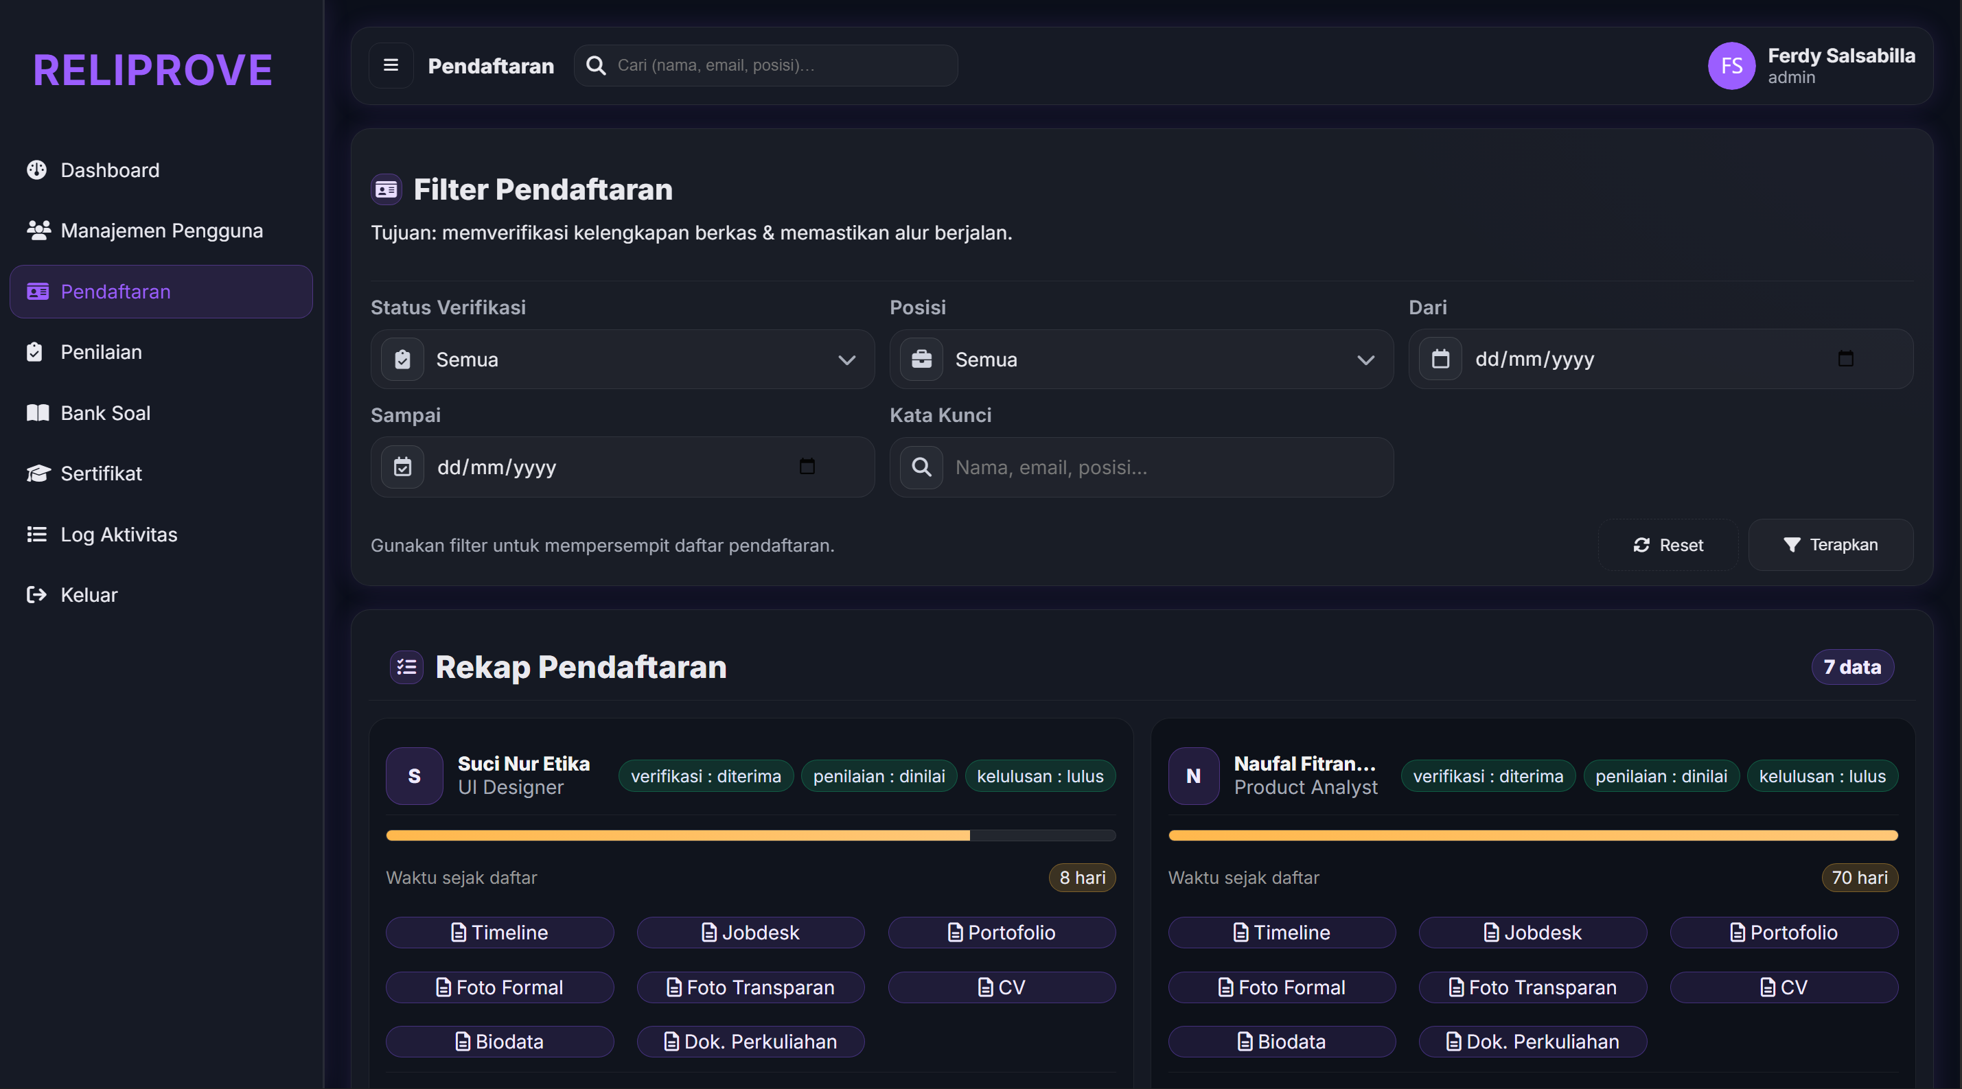The height and width of the screenshot is (1089, 1962).
Task: Click the Reset filter button
Action: pyautogui.click(x=1668, y=546)
